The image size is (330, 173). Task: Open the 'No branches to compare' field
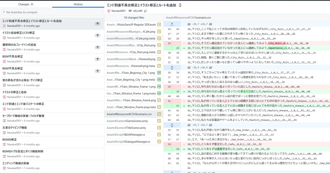(x=52, y=12)
